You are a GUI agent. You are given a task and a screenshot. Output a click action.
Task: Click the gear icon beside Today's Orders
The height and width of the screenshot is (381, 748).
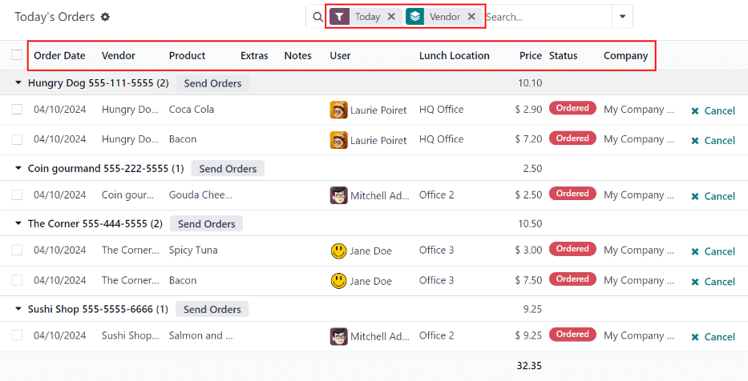[x=105, y=17]
